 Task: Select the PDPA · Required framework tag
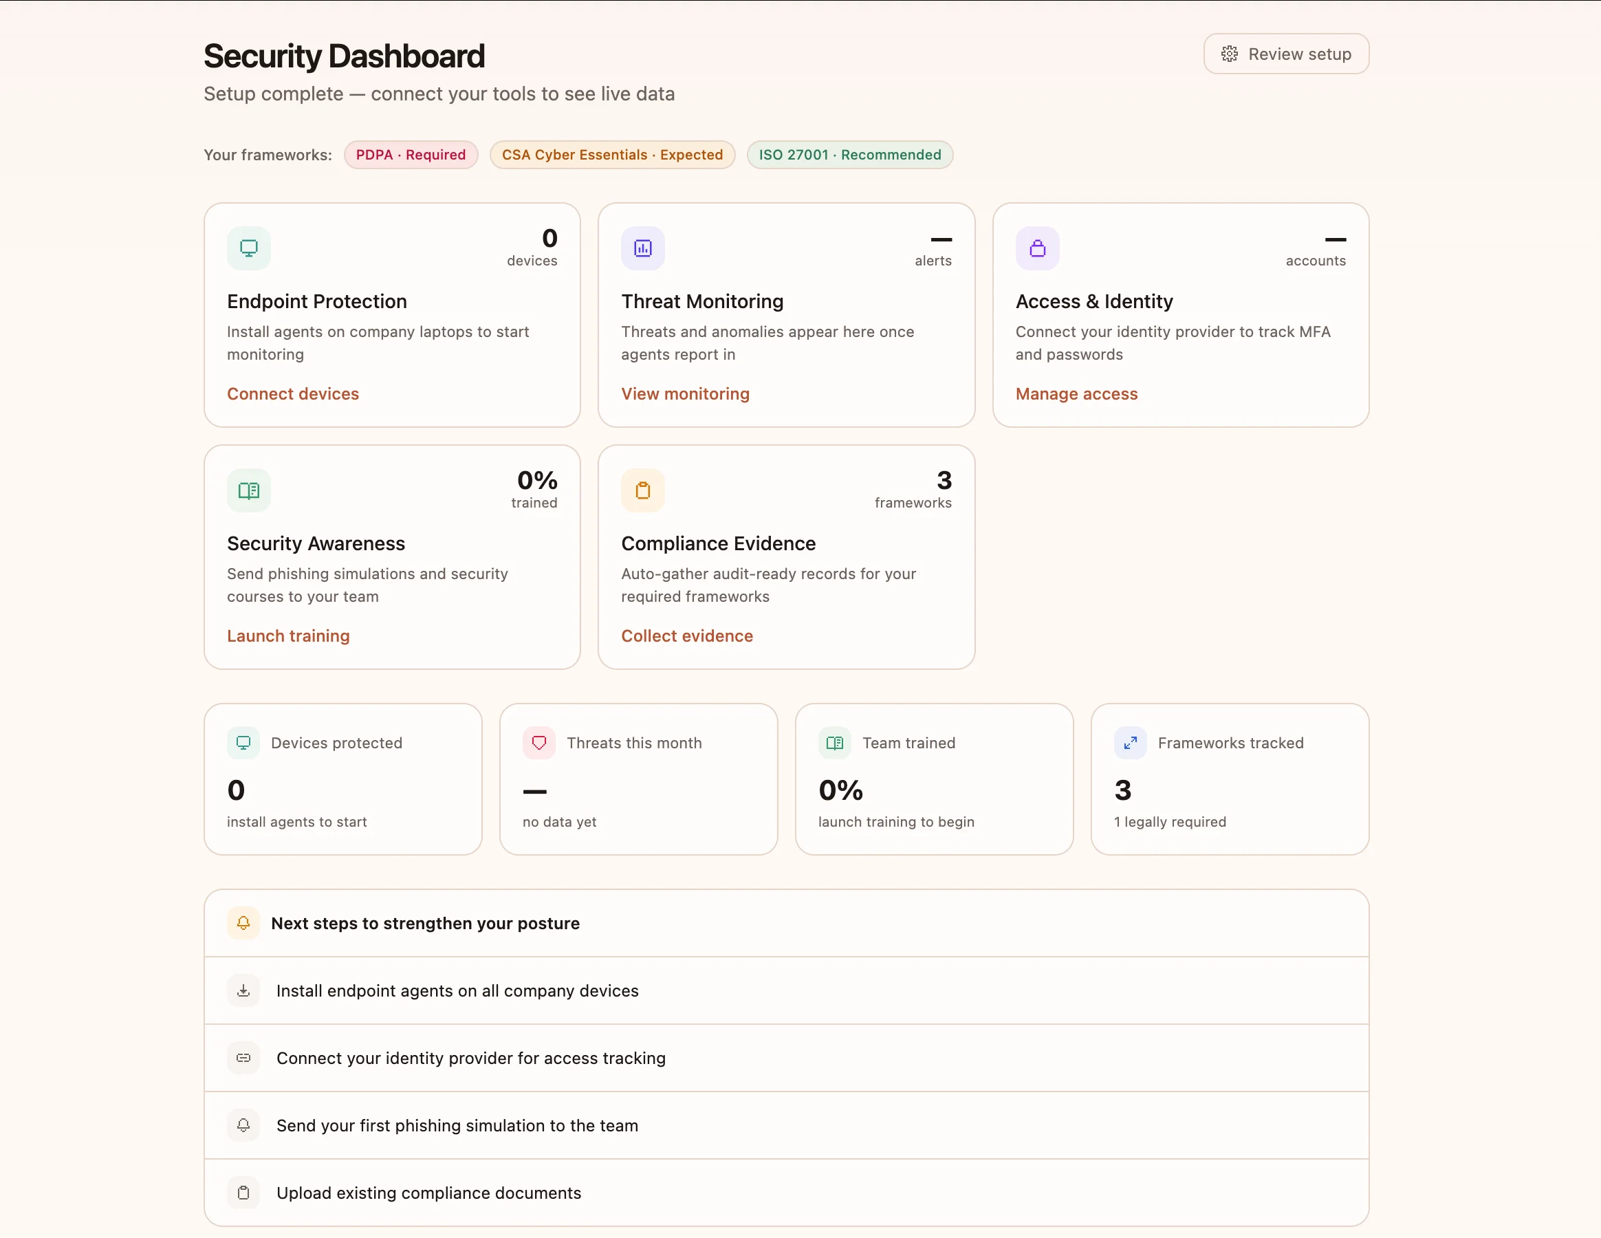411,155
